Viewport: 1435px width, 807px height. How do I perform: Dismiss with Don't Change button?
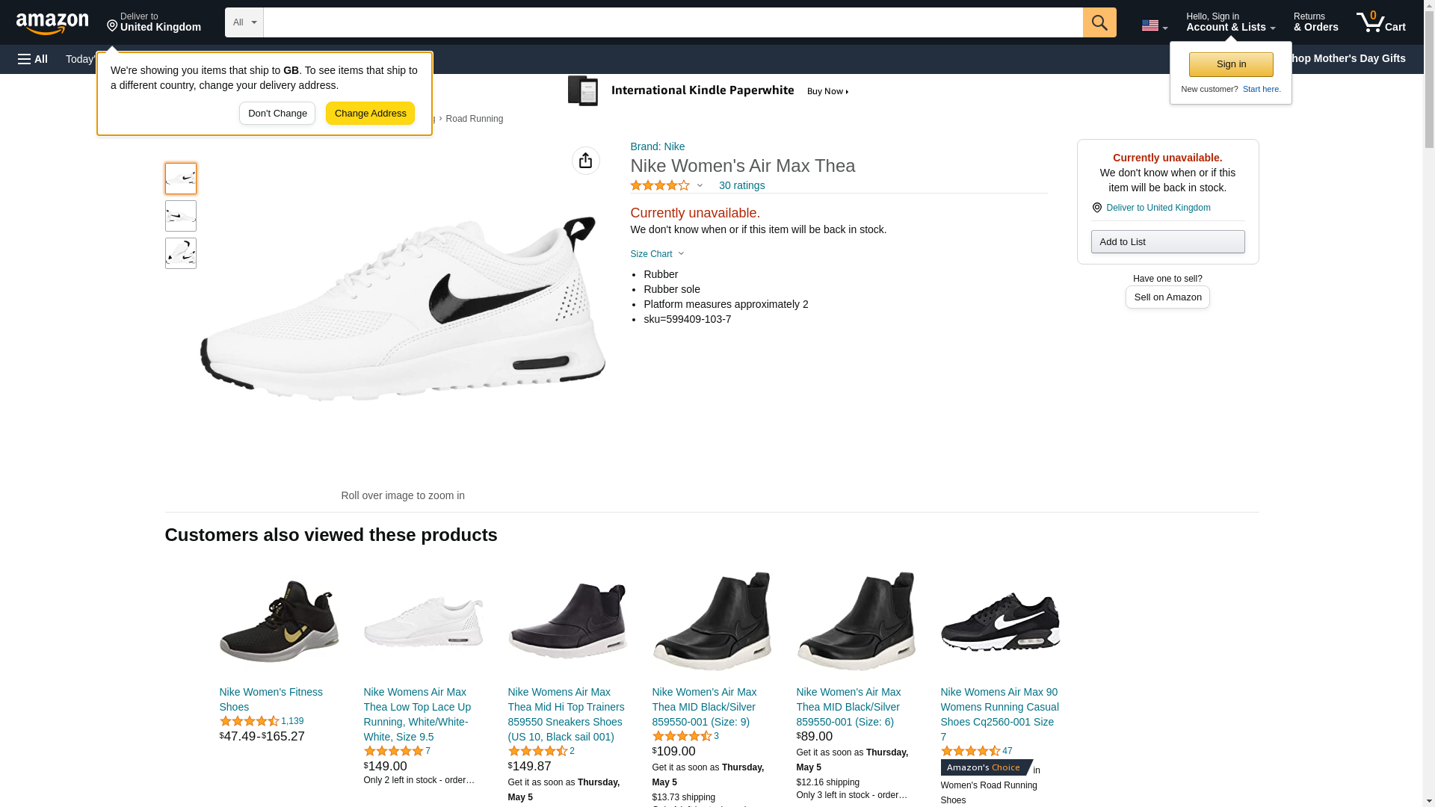coord(277,114)
